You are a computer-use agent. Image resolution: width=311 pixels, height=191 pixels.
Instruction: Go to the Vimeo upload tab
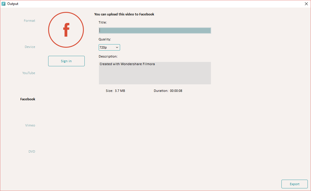30,125
